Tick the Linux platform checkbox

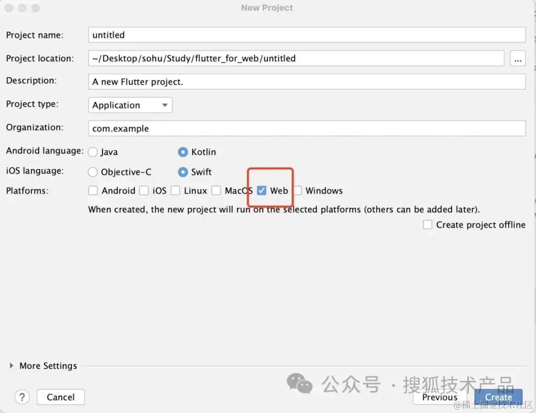(x=175, y=190)
